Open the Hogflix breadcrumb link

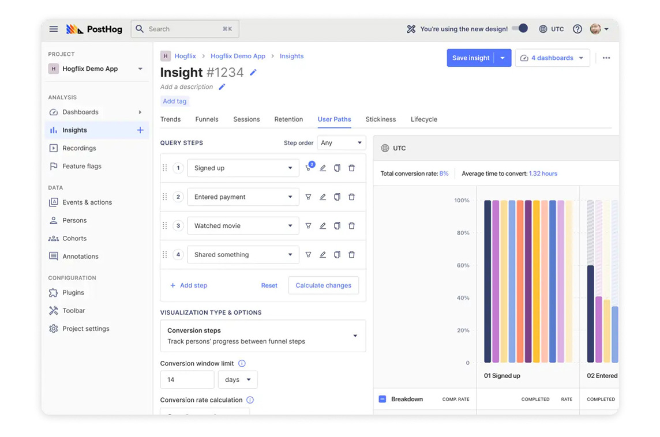[185, 56]
